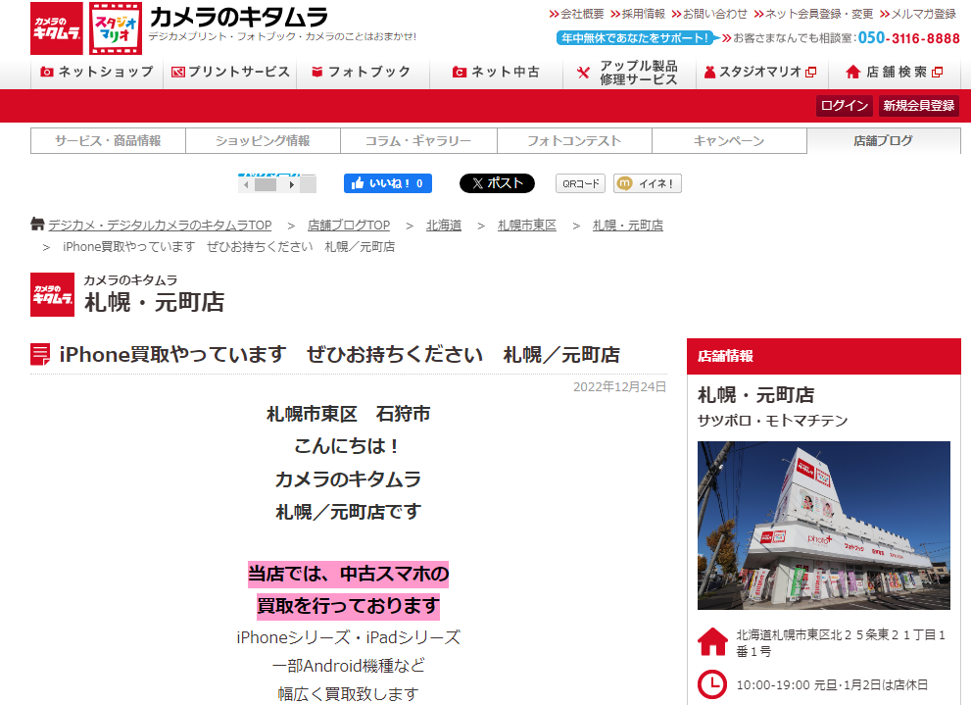This screenshot has width=971, height=705.
Task: Open 店舗検索 in main navigation
Action: coord(896,73)
